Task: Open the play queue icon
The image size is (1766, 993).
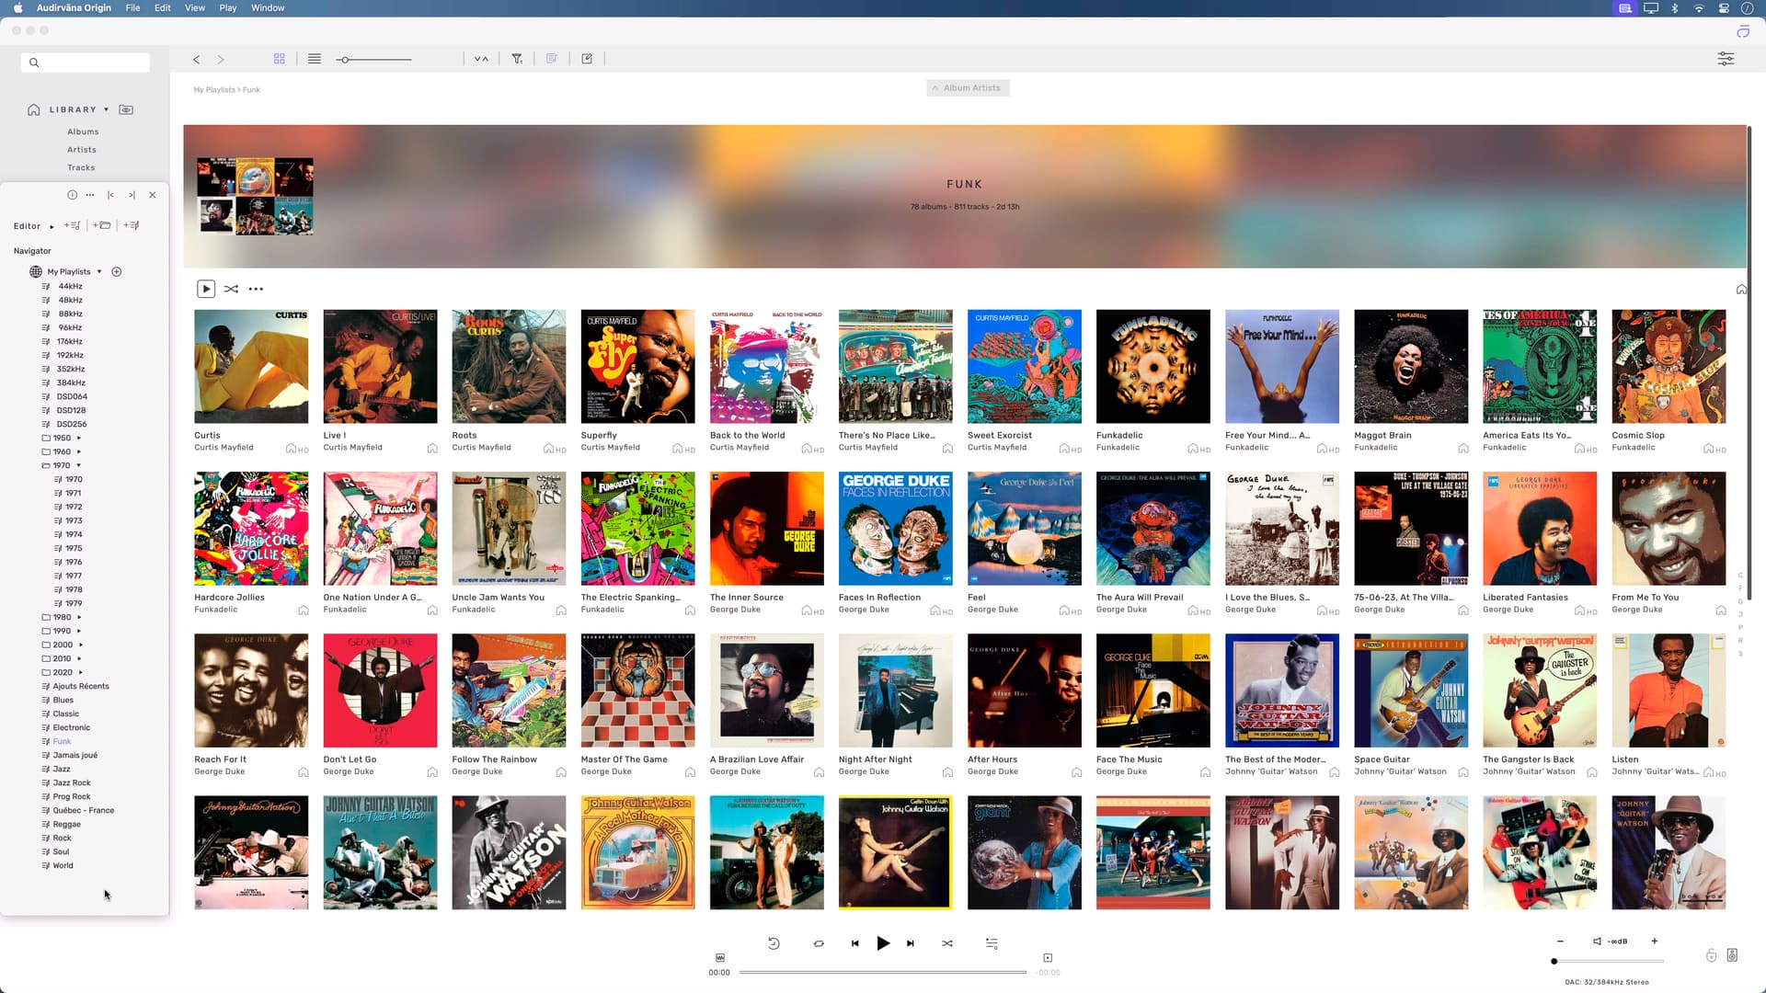Action: pyautogui.click(x=992, y=943)
